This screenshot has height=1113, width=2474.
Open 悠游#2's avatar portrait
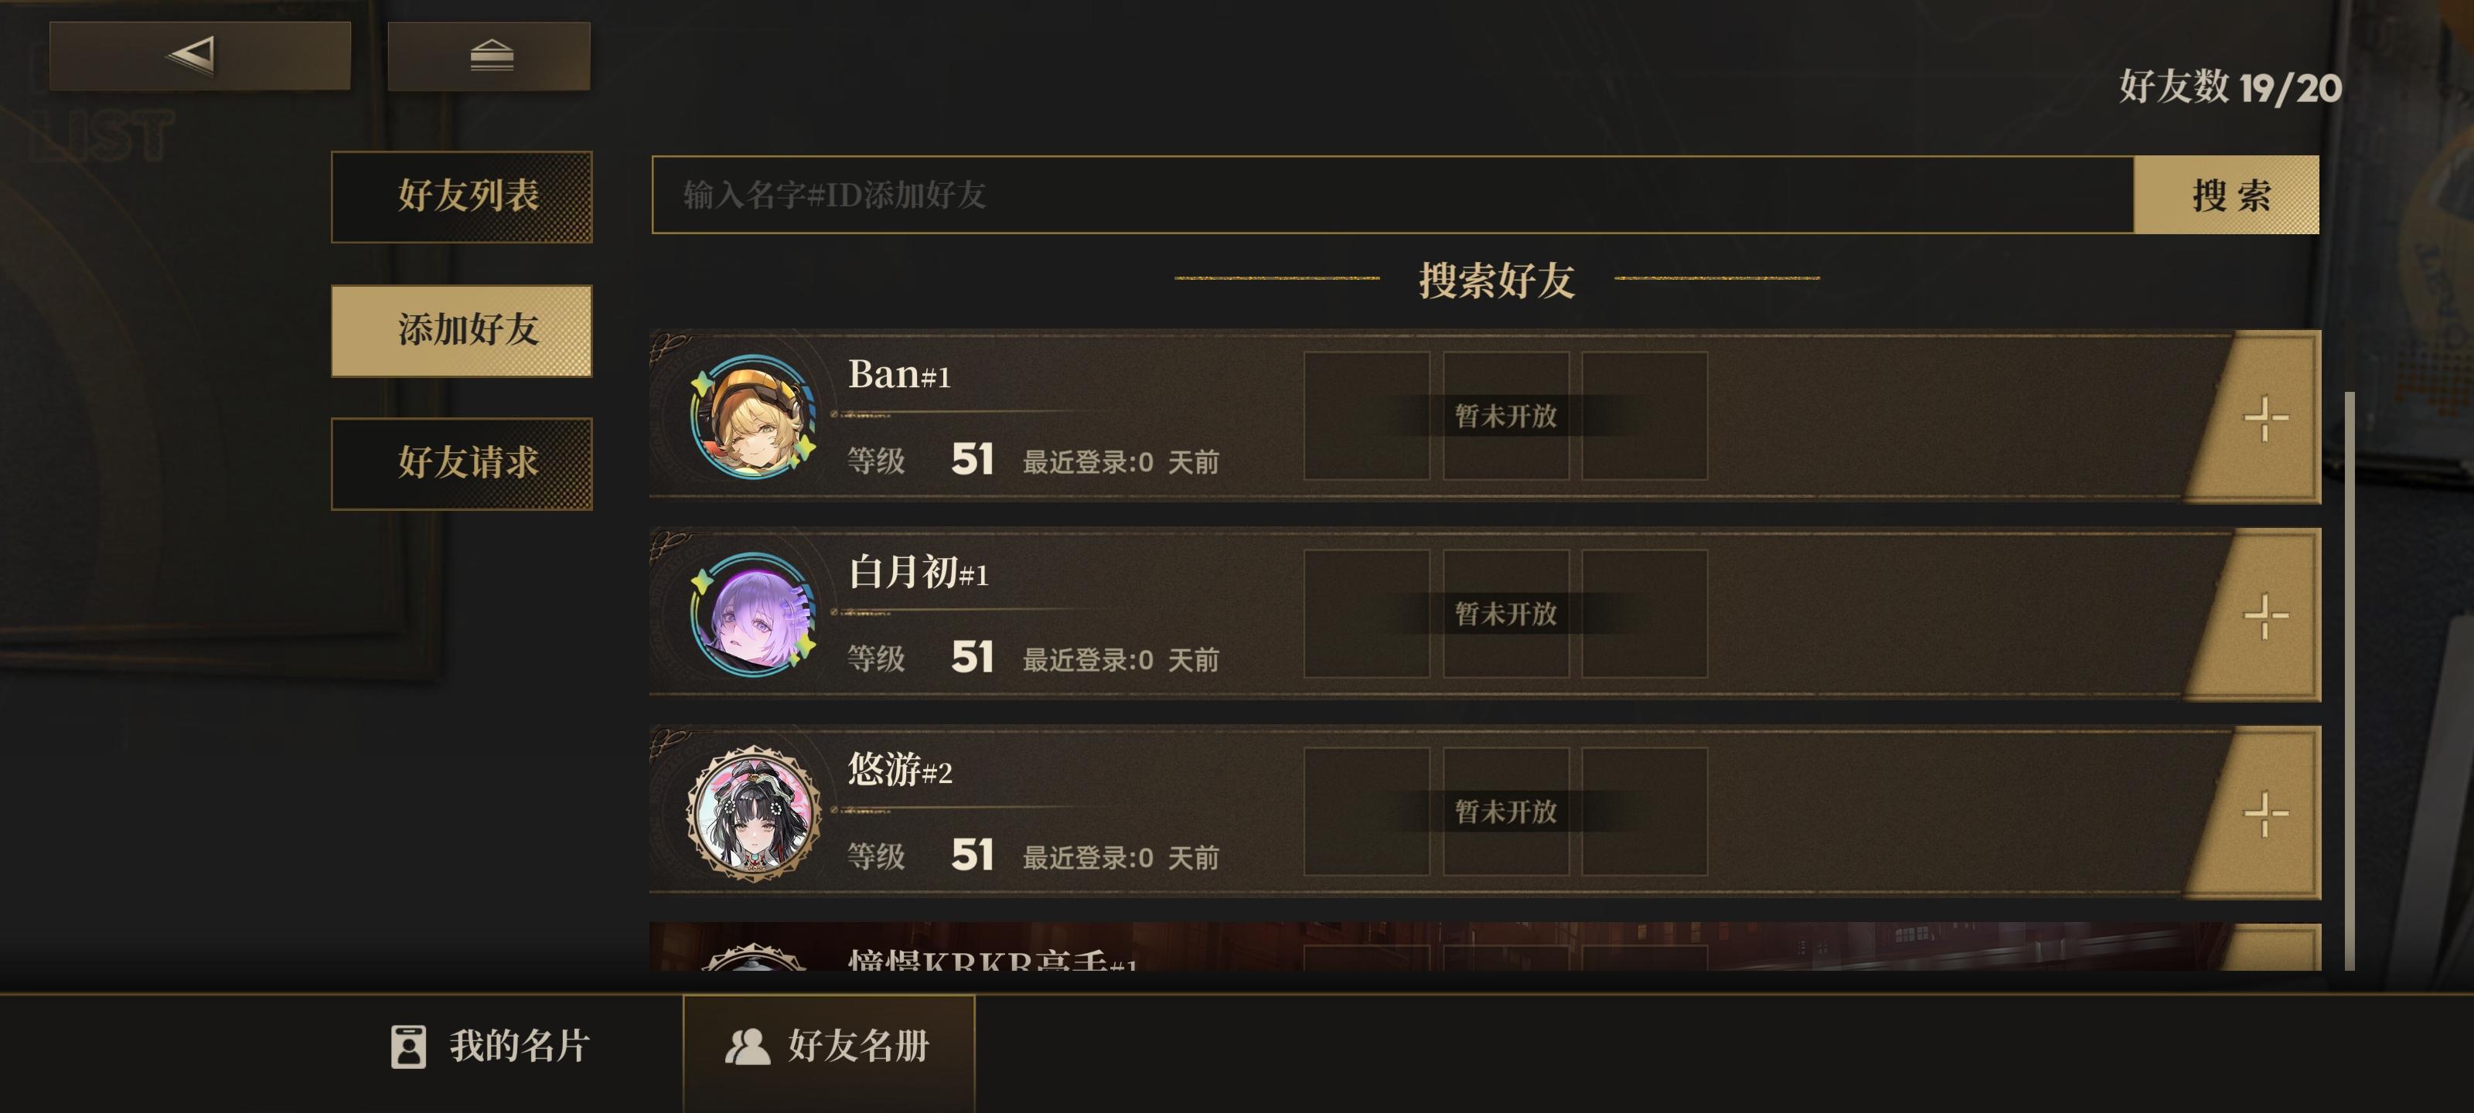754,812
